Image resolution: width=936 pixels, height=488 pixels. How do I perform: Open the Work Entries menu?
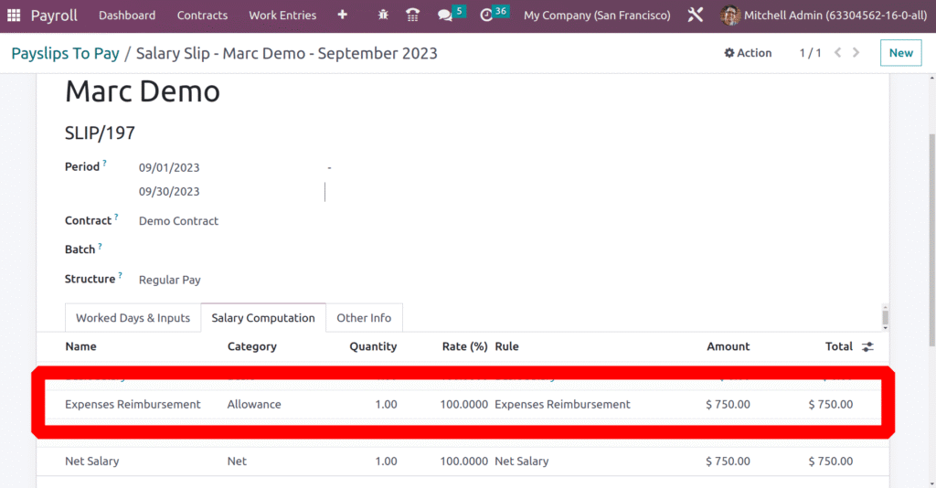coord(282,16)
